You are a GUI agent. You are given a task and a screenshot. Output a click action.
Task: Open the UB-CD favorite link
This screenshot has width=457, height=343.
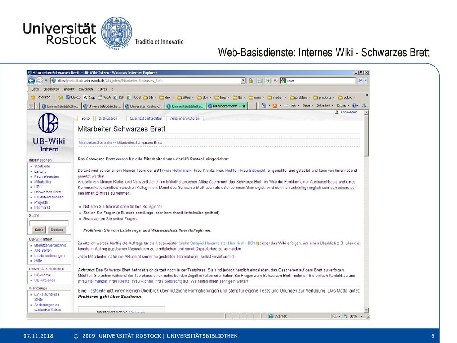pos(73,97)
